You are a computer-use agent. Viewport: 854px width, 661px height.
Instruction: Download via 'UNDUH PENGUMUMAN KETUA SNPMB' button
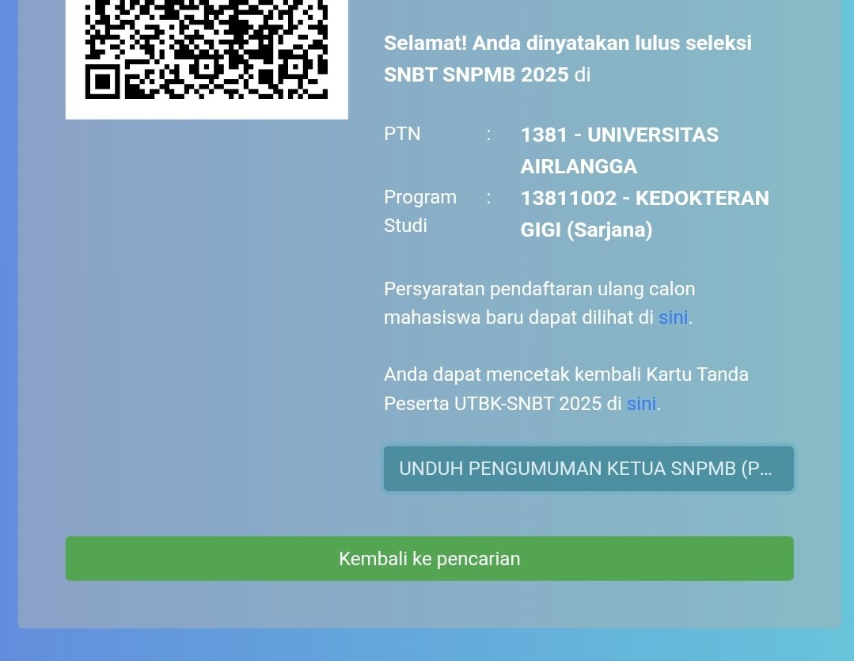click(x=588, y=469)
